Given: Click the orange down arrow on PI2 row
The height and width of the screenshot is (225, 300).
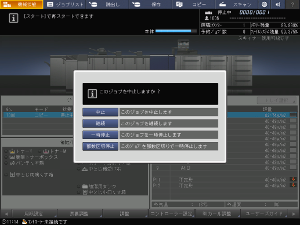Looking at the screenshot, I should coord(293,185).
